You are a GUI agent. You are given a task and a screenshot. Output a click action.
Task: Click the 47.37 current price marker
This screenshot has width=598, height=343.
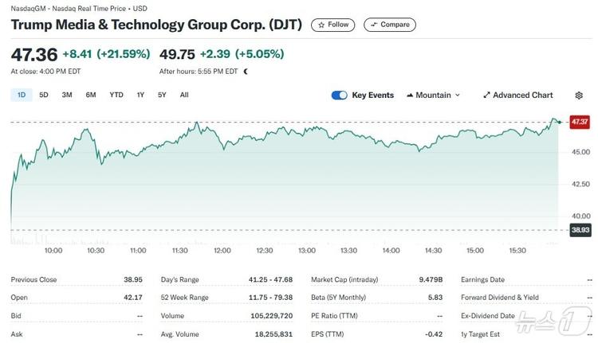[580, 122]
